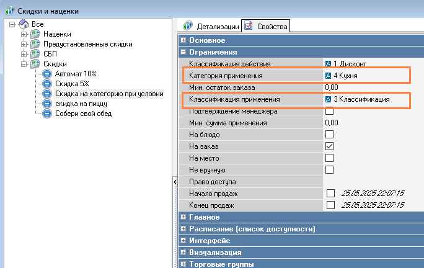Image resolution: width=424 pixels, height=268 pixels.
Task: Expand the Основное property section
Action: point(183,40)
